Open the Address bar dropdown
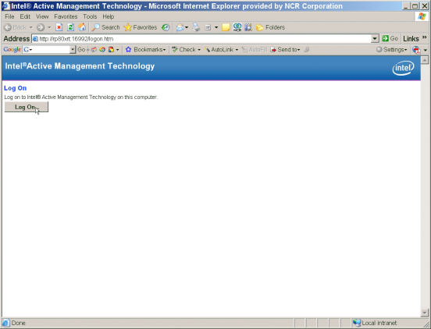This screenshot has width=431, height=329. click(x=375, y=39)
